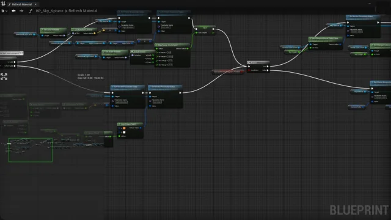Click the zoom-to-fit arrows icon
This screenshot has width=391, height=220.
click(x=4, y=76)
